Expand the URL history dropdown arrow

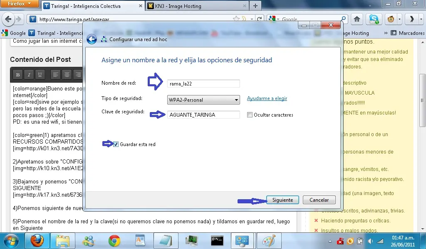tap(252, 19)
